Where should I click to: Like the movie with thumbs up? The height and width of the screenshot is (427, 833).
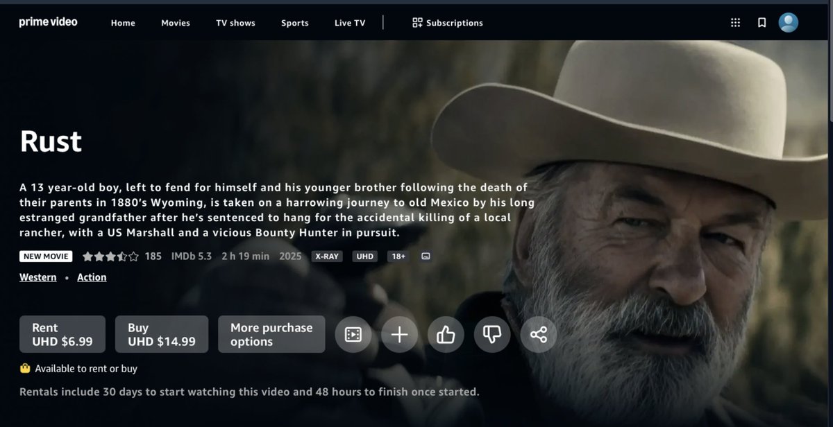(x=446, y=335)
